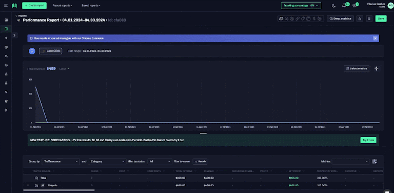Open the dollar icon in left sidebar
Image resolution: width=394 pixels, height=193 pixels.
(x=6, y=38)
